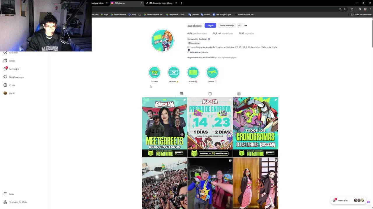Screen dimensions: 373x209
Task: Open the Steven Universe Seri... bookmark
Action: (x=154, y=15)
